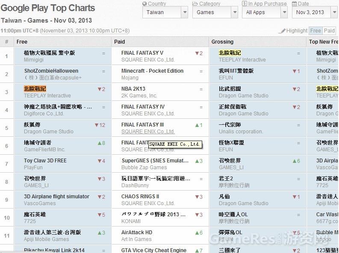Open CHAOS RINGS II entry
Viewport: 339px width, 253px height.
click(x=140, y=197)
